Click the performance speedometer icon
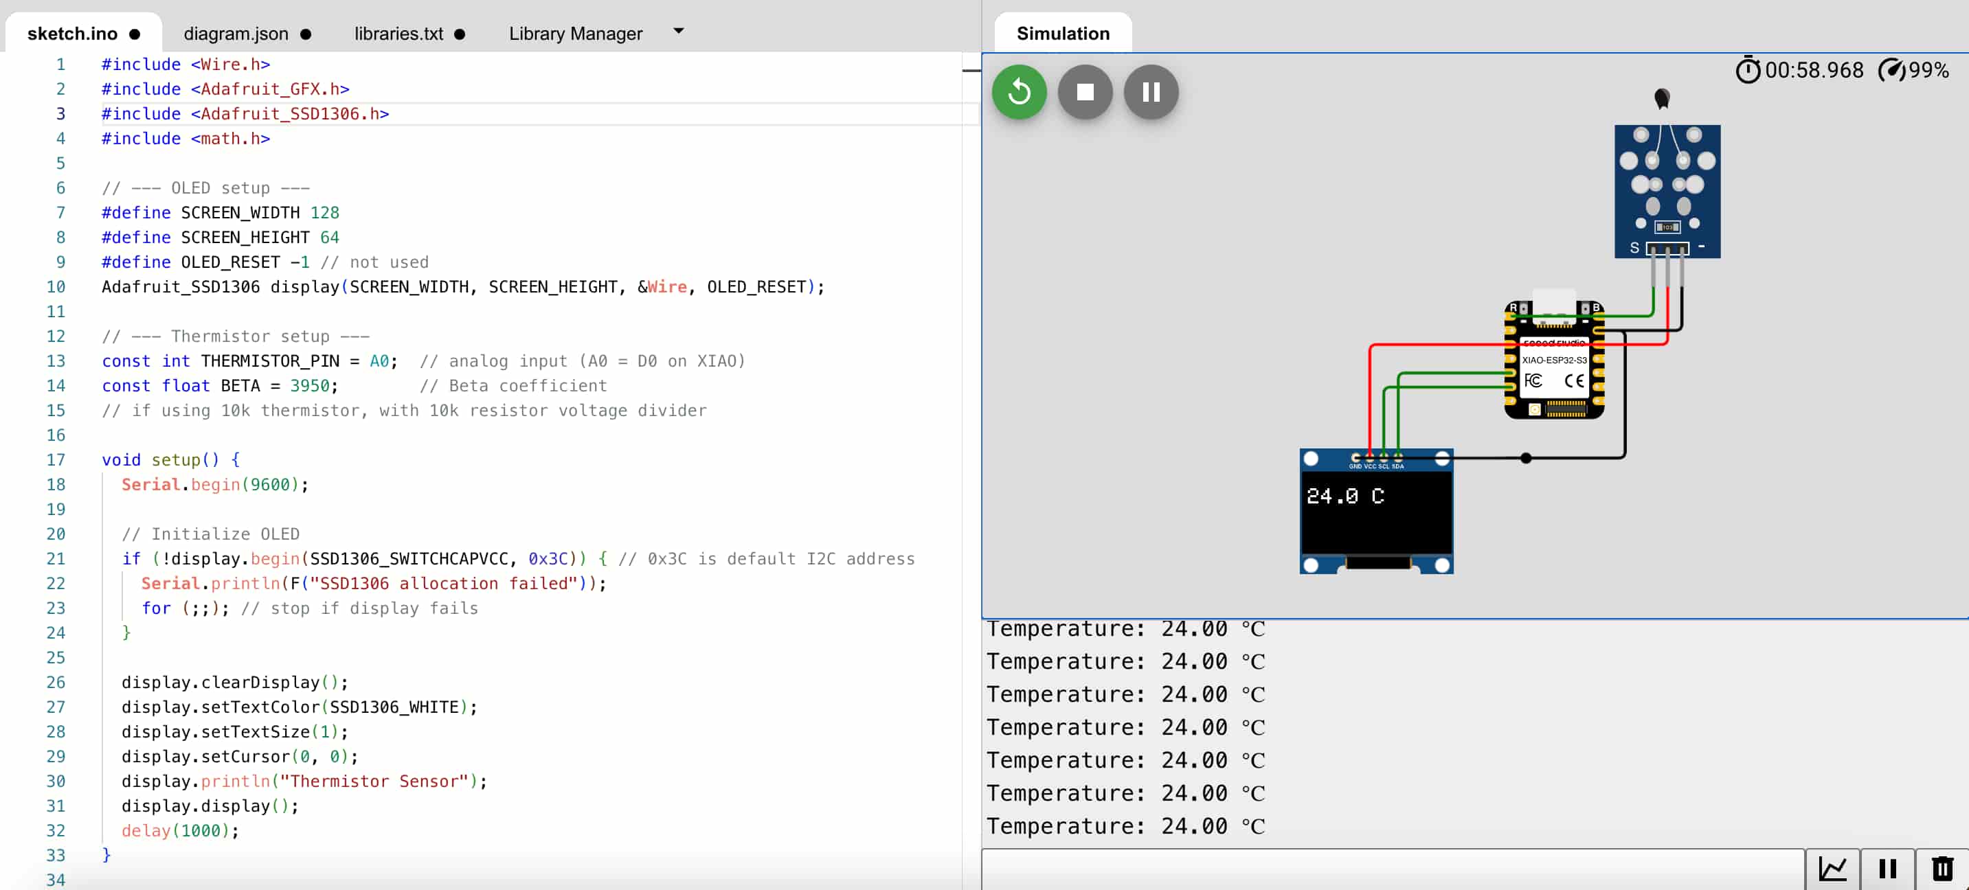This screenshot has width=1969, height=890. [x=1892, y=70]
